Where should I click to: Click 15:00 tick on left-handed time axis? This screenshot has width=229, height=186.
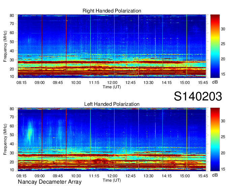pyautogui.click(x=185, y=176)
